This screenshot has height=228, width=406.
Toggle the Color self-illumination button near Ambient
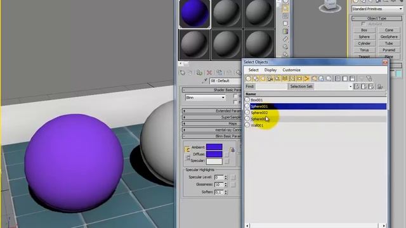(188, 149)
